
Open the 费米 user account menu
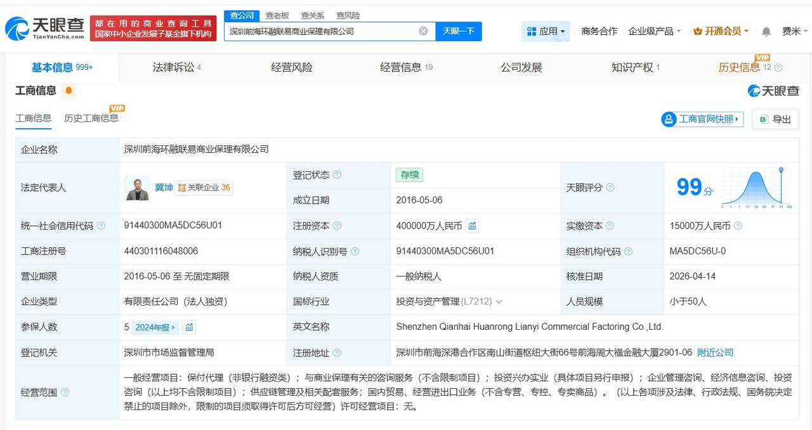point(794,31)
